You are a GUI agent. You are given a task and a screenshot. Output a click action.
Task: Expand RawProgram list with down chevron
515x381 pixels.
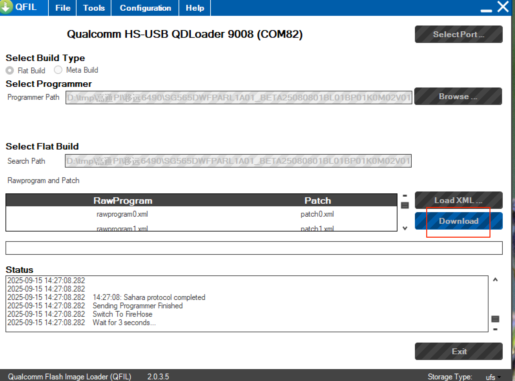click(405, 228)
